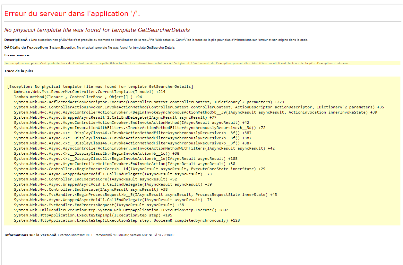Click the "ControllerActionInvoker.InvokeActionMethod" stack line
403x265 pixels.
coord(199,107)
